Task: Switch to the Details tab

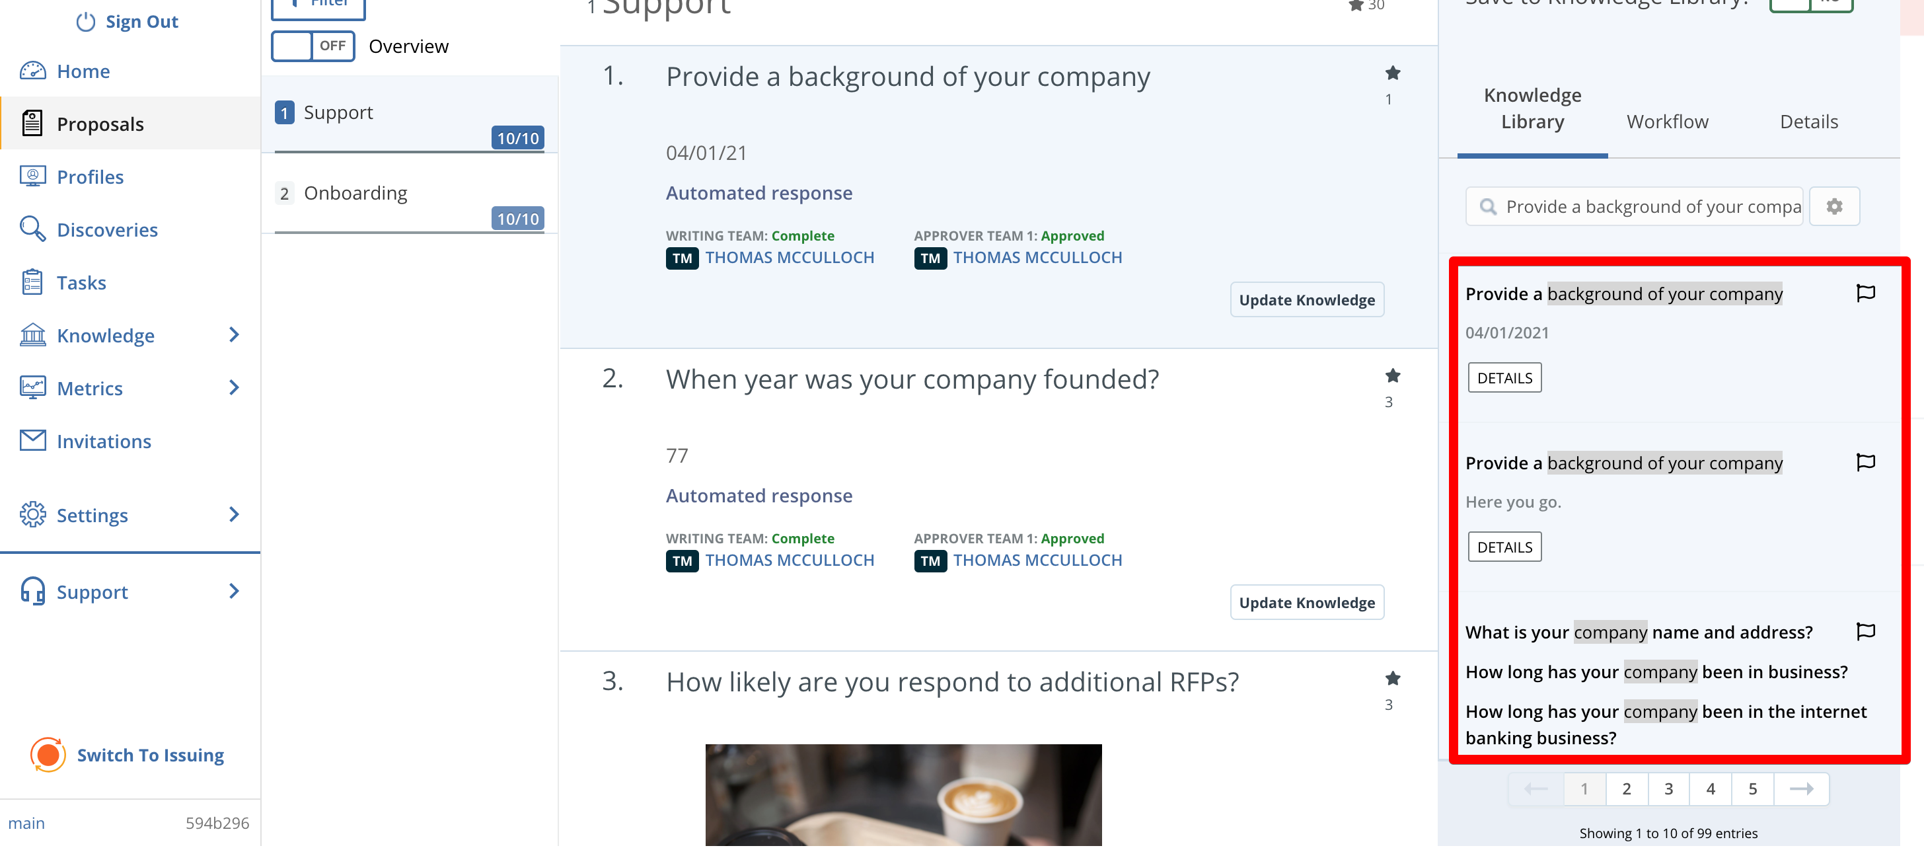Action: 1808,122
